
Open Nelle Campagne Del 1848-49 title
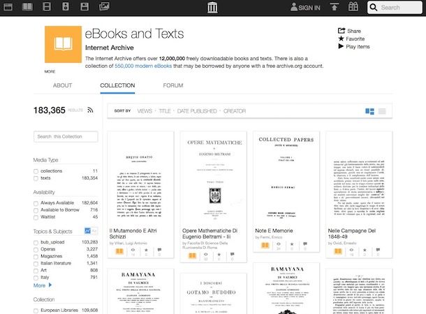[351, 234]
